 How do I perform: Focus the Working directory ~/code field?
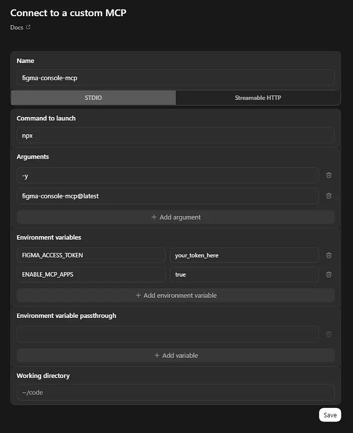click(x=175, y=392)
